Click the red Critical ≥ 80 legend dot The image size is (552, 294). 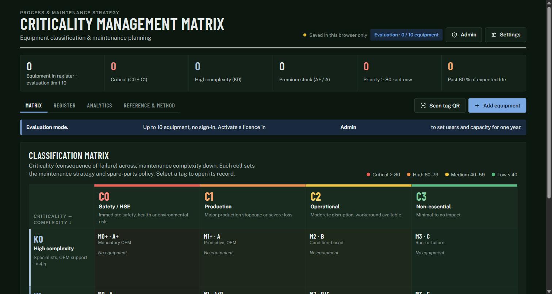click(368, 175)
